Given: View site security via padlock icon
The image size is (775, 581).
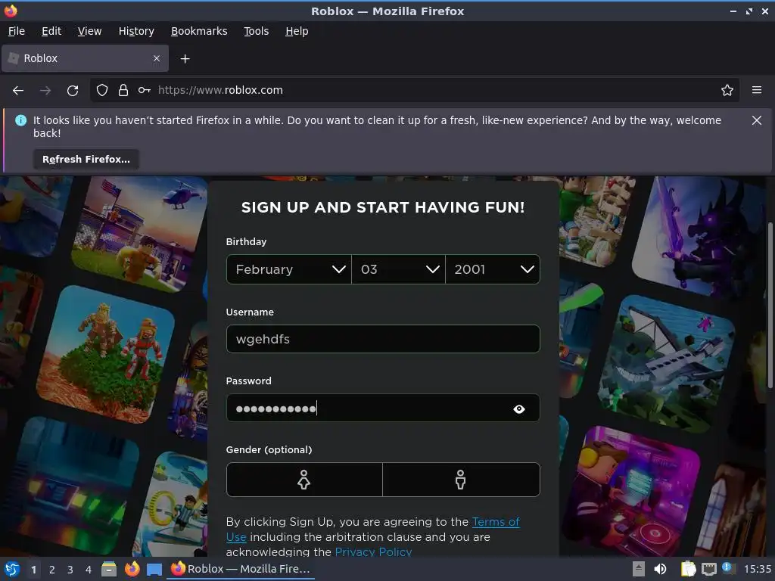Looking at the screenshot, I should point(123,91).
